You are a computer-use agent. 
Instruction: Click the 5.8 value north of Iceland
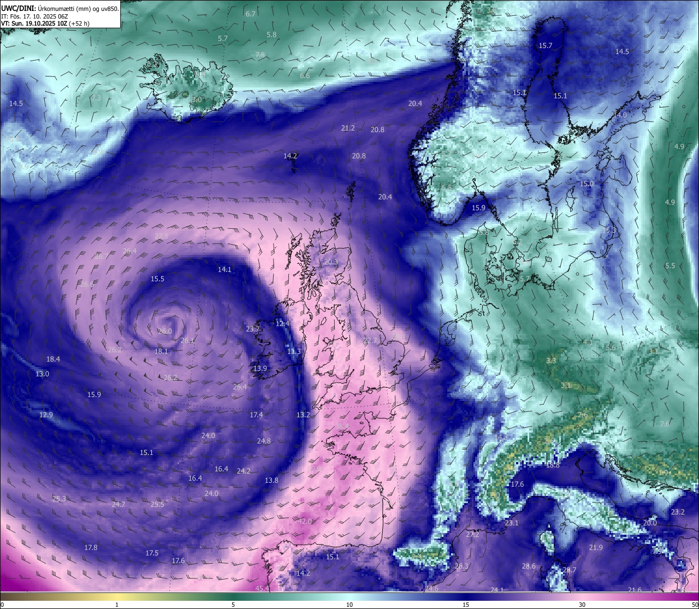pos(271,35)
